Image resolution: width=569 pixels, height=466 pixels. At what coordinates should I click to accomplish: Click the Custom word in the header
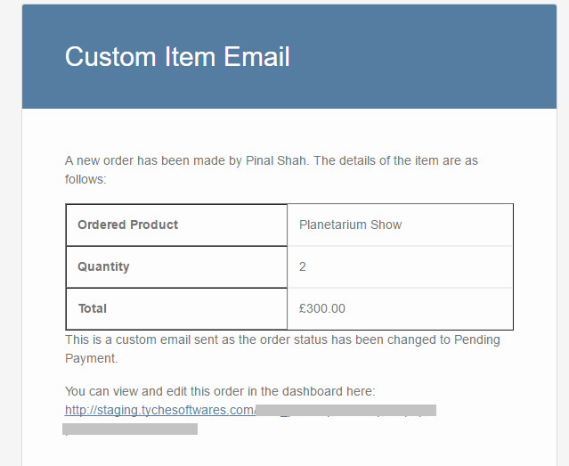coord(110,57)
